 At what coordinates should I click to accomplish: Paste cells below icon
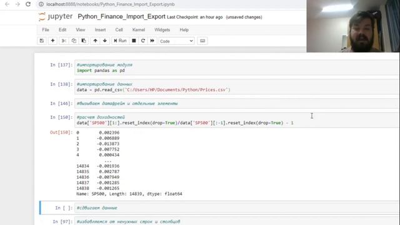(x=83, y=41)
